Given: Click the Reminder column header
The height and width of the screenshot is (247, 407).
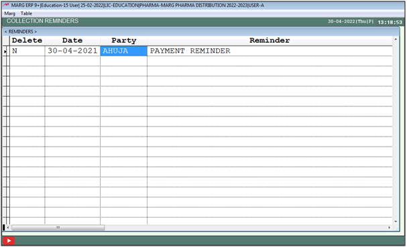Looking at the screenshot, I should click(270, 40).
